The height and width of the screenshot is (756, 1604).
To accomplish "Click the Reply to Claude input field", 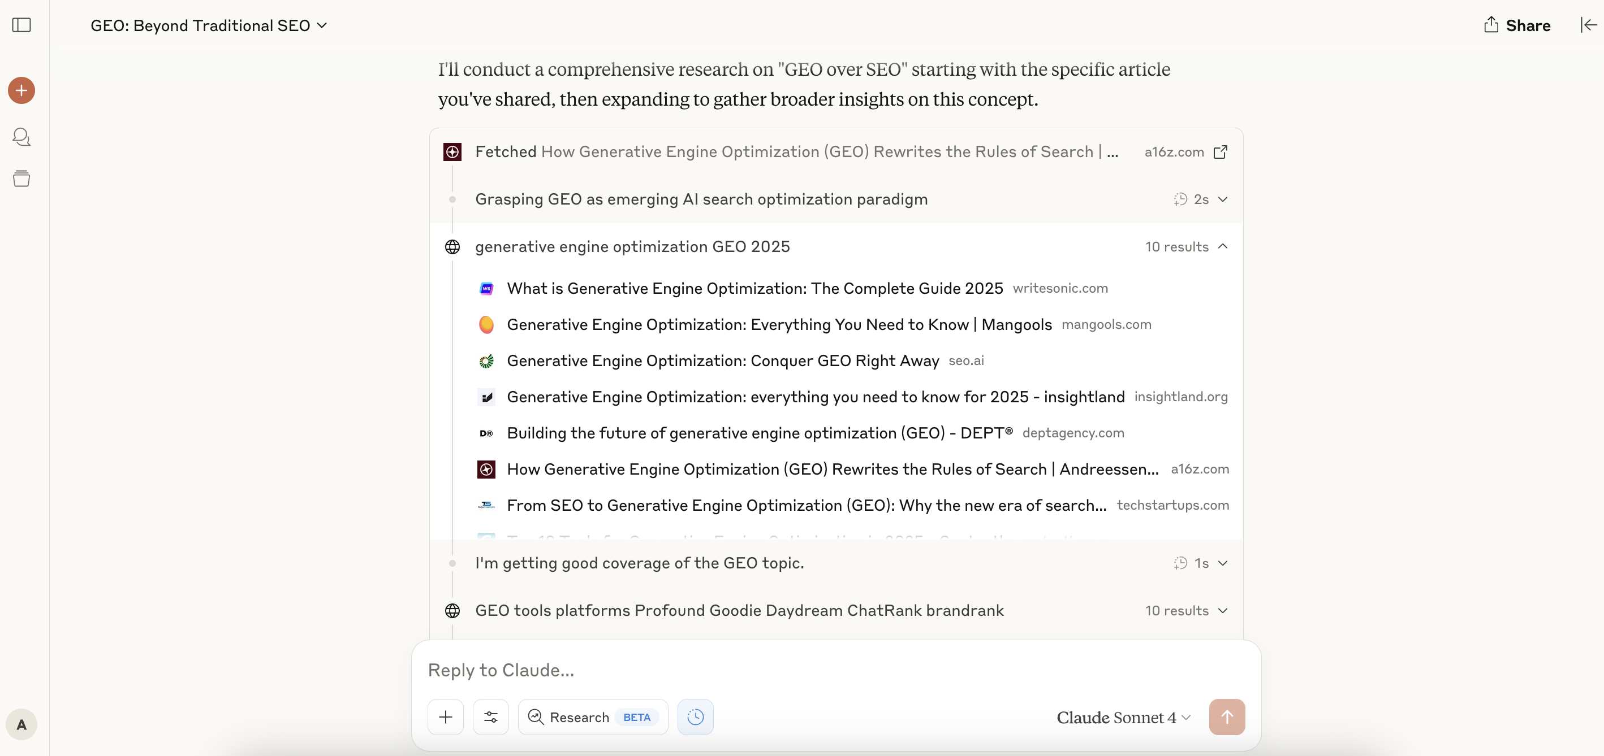I will [x=835, y=670].
